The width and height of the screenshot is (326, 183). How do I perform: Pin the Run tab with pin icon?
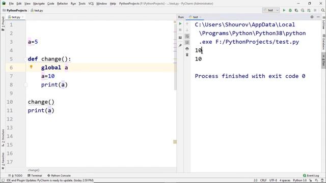point(180,45)
